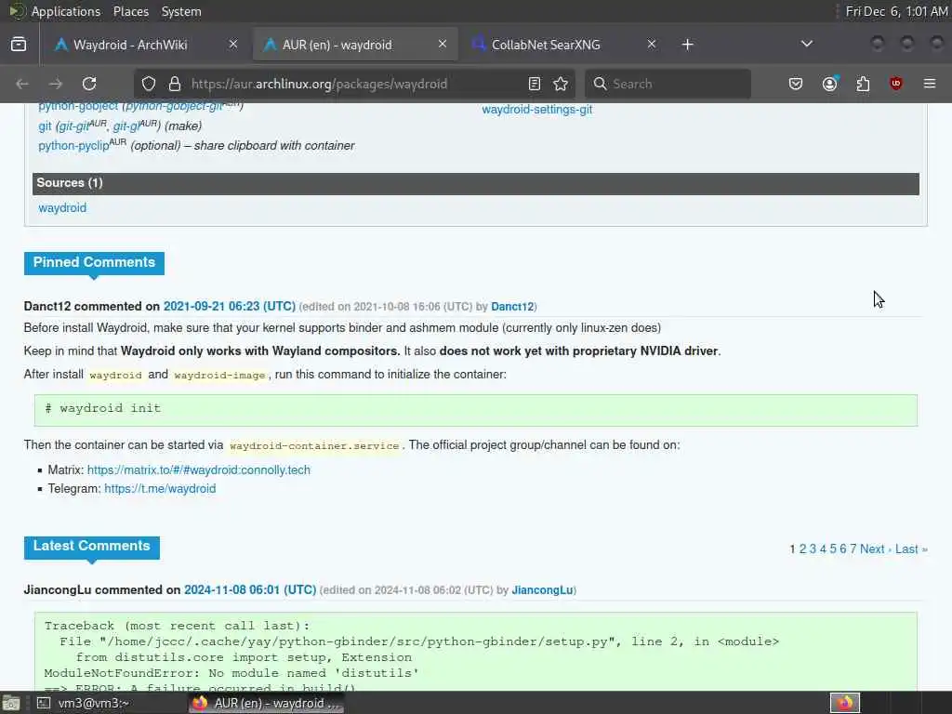The height and width of the screenshot is (714, 952).
Task: Open the clock showing Fri Dec 6
Action: pos(896,11)
